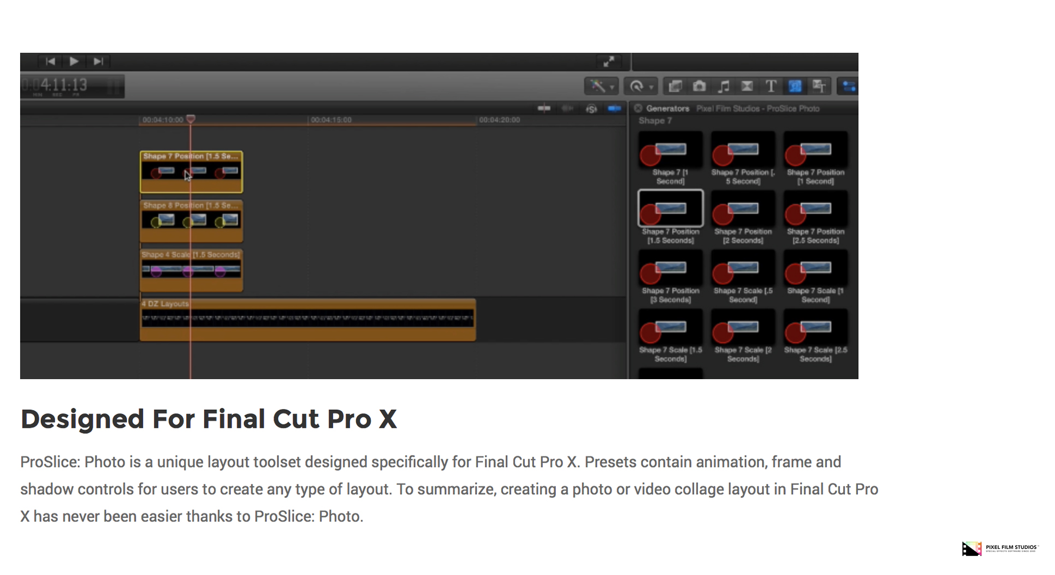
Task: Select the Shape 7 Scale [1 Second] generator
Action: coord(815,277)
